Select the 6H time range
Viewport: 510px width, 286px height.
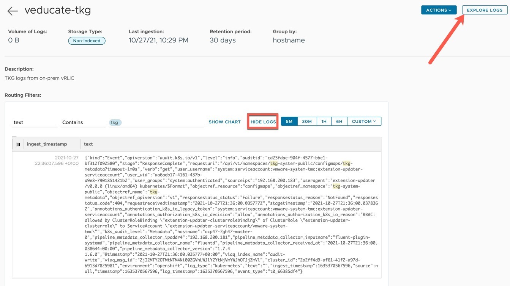[x=339, y=122]
